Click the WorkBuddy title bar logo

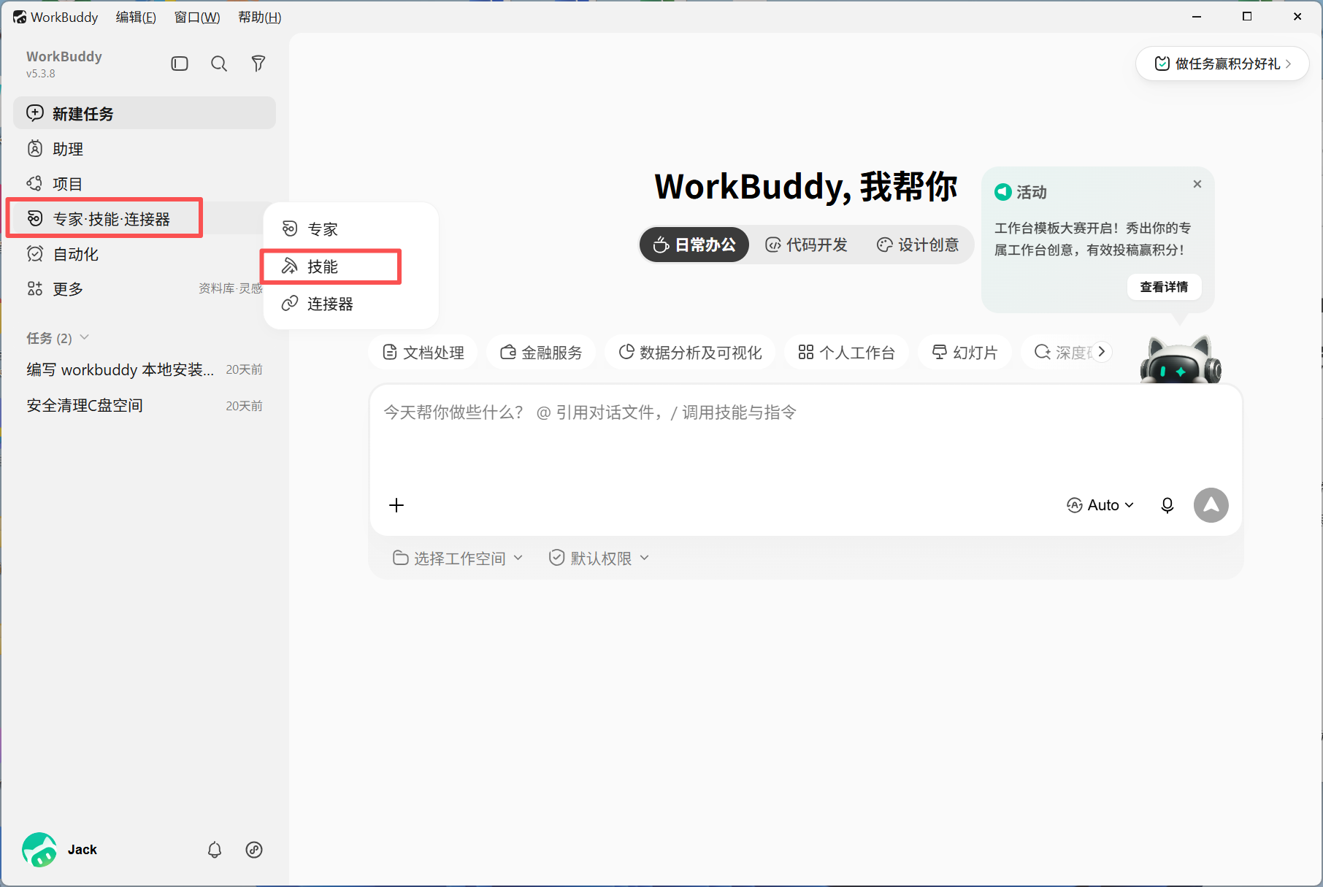(20, 17)
